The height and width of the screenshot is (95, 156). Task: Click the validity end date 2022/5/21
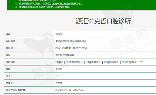click(x=79, y=90)
